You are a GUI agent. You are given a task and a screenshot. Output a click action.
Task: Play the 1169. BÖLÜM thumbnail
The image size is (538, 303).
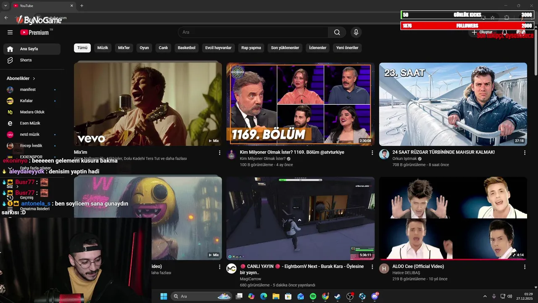click(301, 104)
